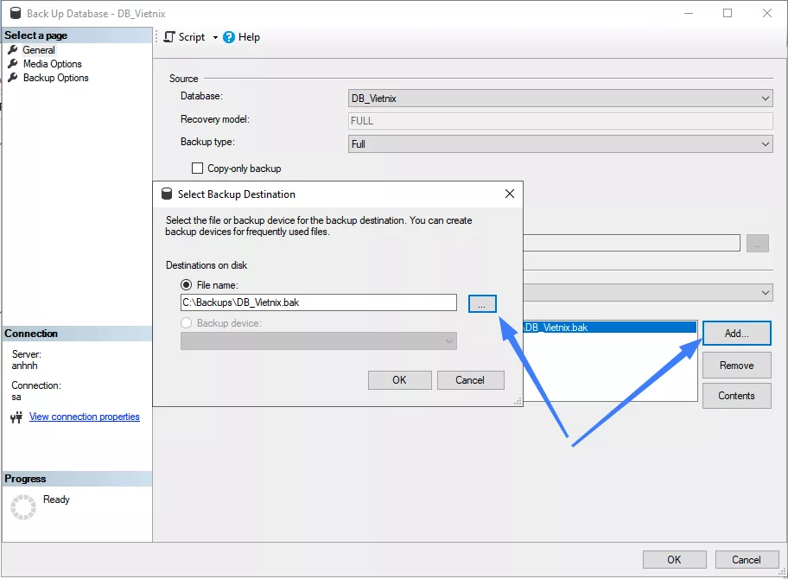Close the Select Backup Destination dialog
The image size is (788, 579).
coord(510,194)
